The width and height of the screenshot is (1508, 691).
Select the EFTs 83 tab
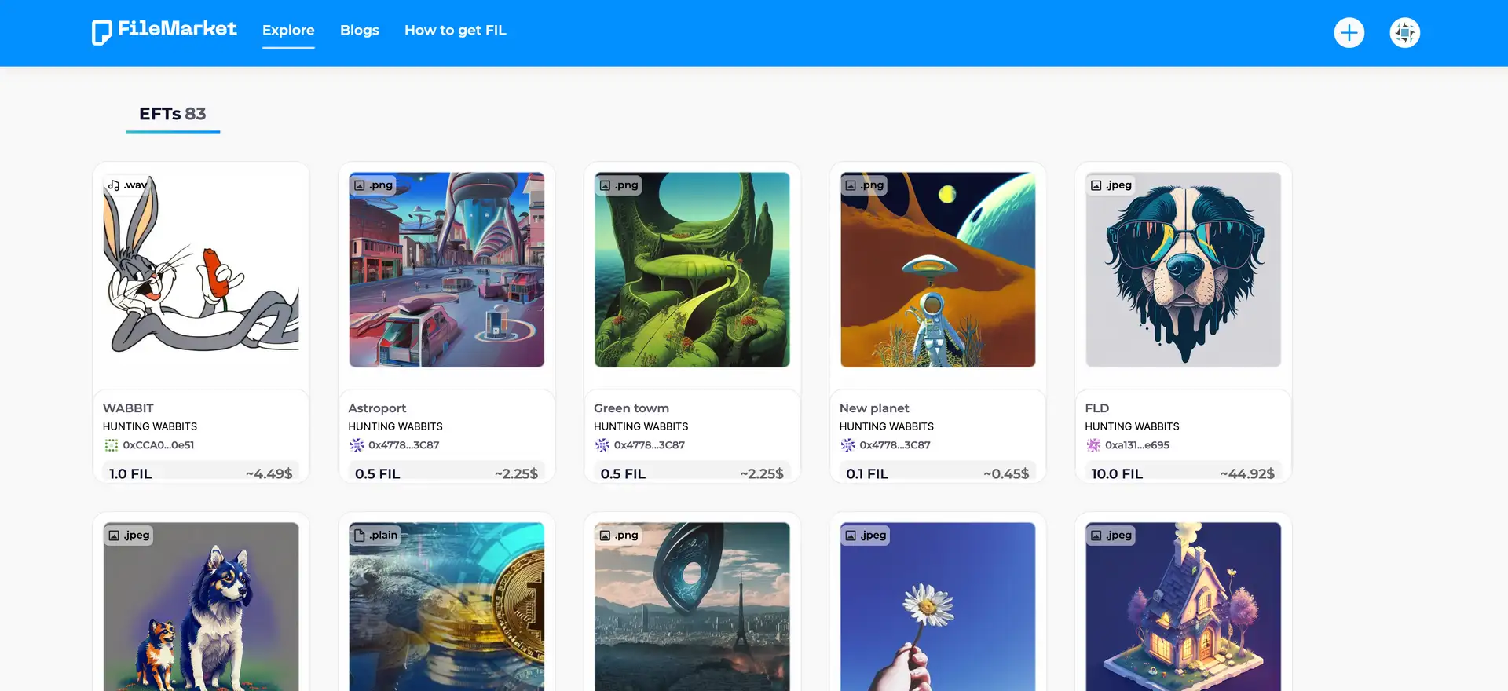coord(173,115)
